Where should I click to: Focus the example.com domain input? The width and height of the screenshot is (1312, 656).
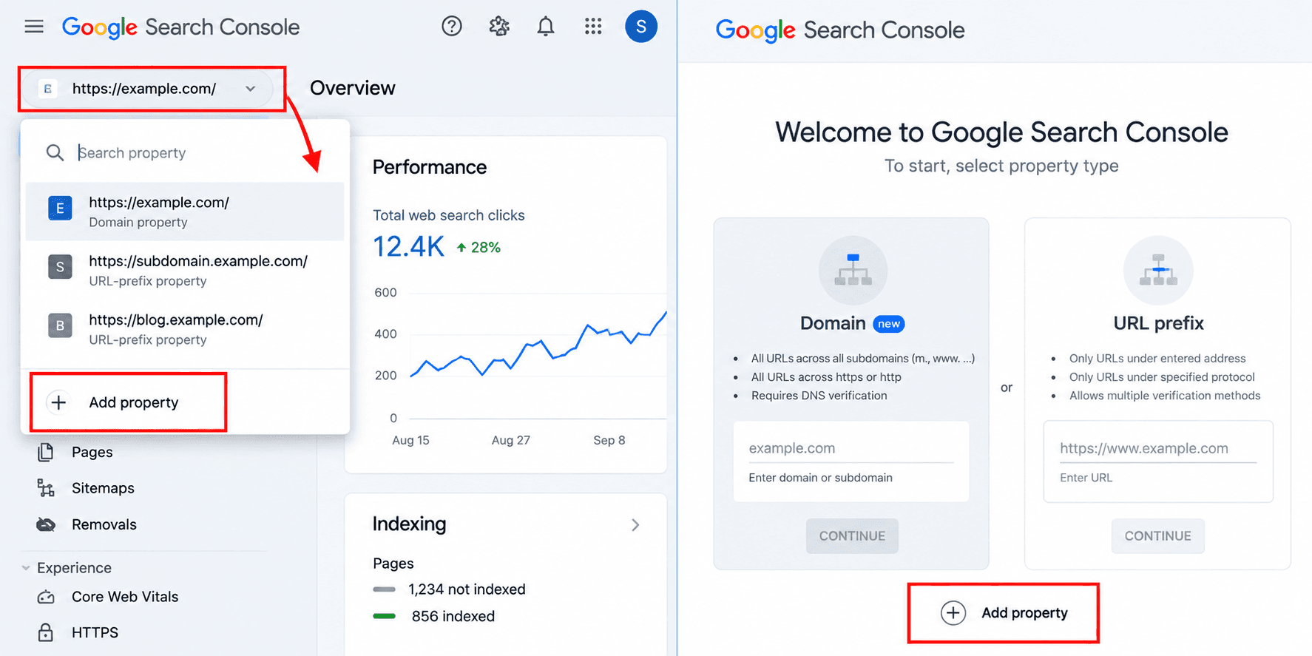[x=851, y=449]
